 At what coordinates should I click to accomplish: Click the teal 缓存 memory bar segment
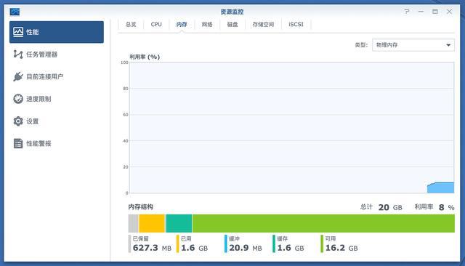click(179, 224)
